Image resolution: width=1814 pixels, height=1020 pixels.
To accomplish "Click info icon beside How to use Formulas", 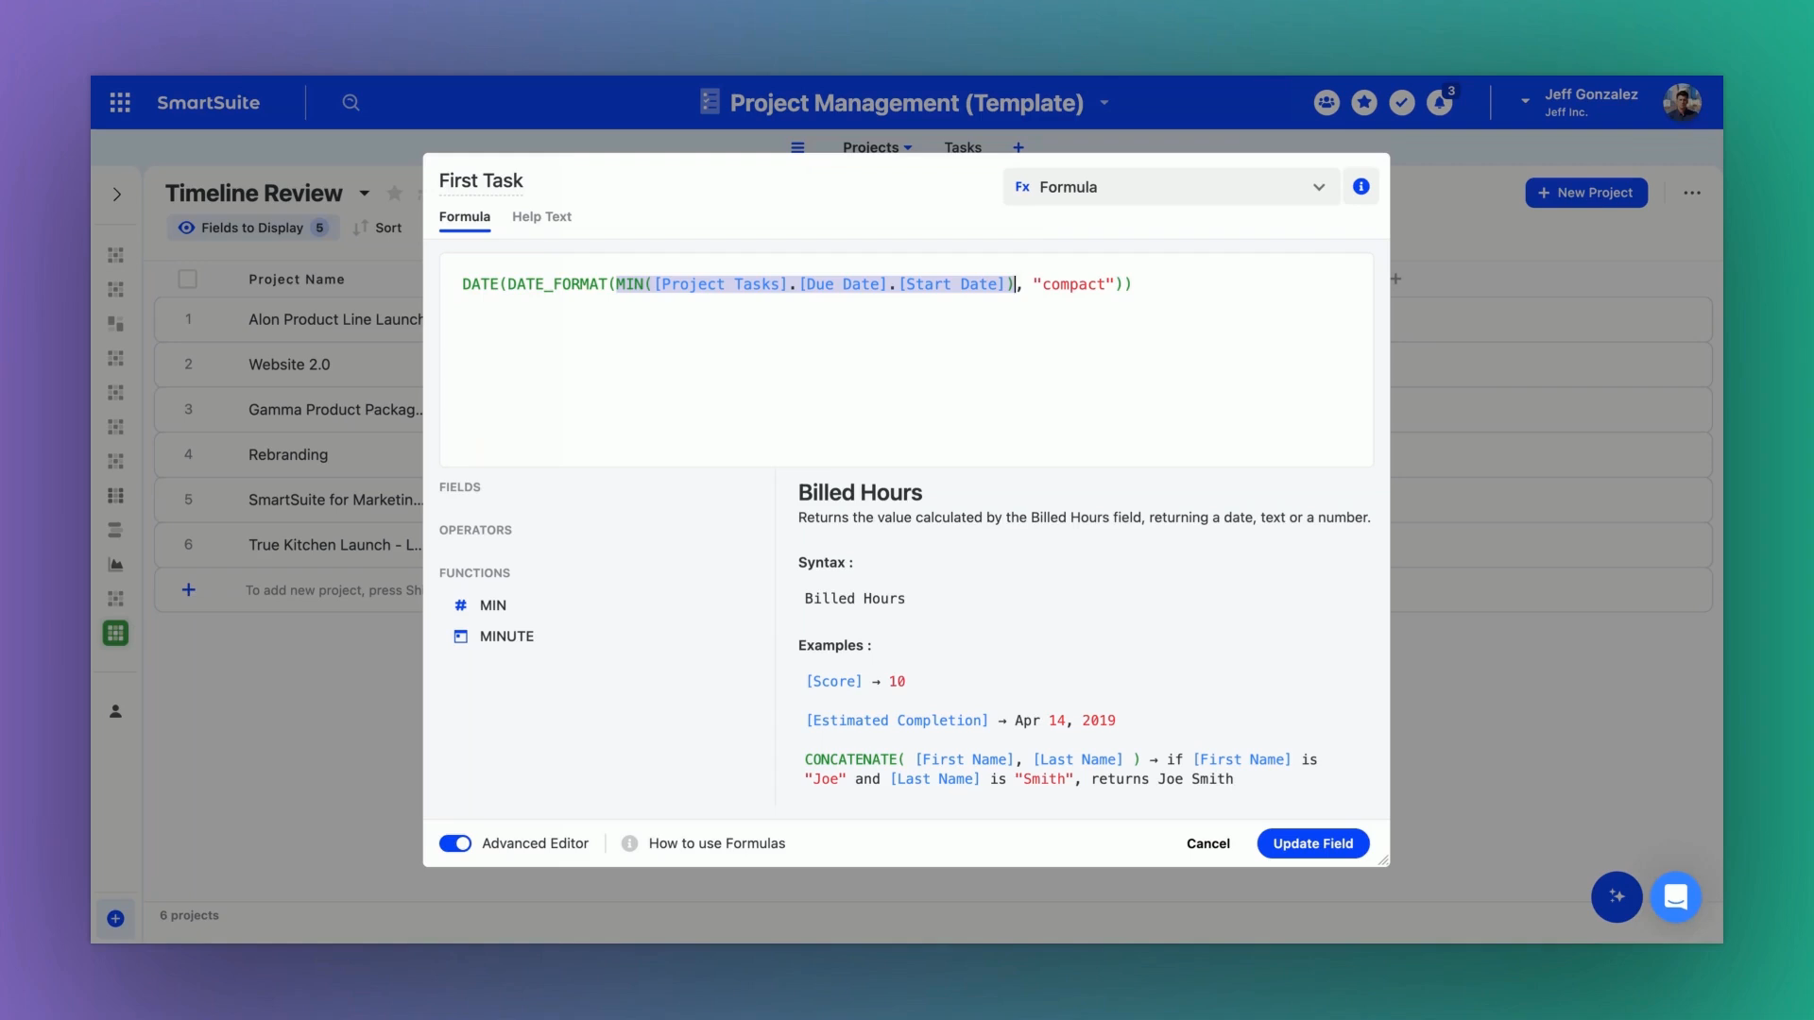I will 629,843.
